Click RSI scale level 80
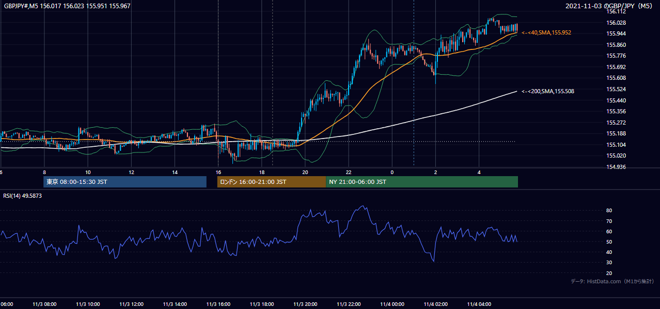660x309 pixels. point(609,211)
